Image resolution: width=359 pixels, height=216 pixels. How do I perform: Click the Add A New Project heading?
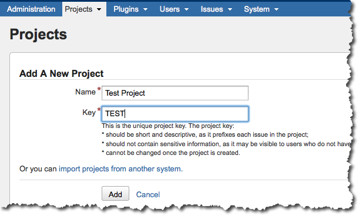(61, 74)
